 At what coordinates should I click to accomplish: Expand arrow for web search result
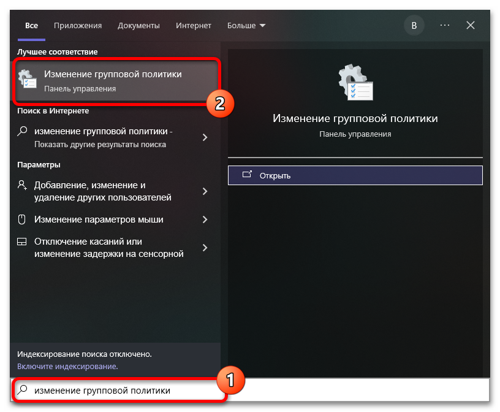pyautogui.click(x=205, y=137)
